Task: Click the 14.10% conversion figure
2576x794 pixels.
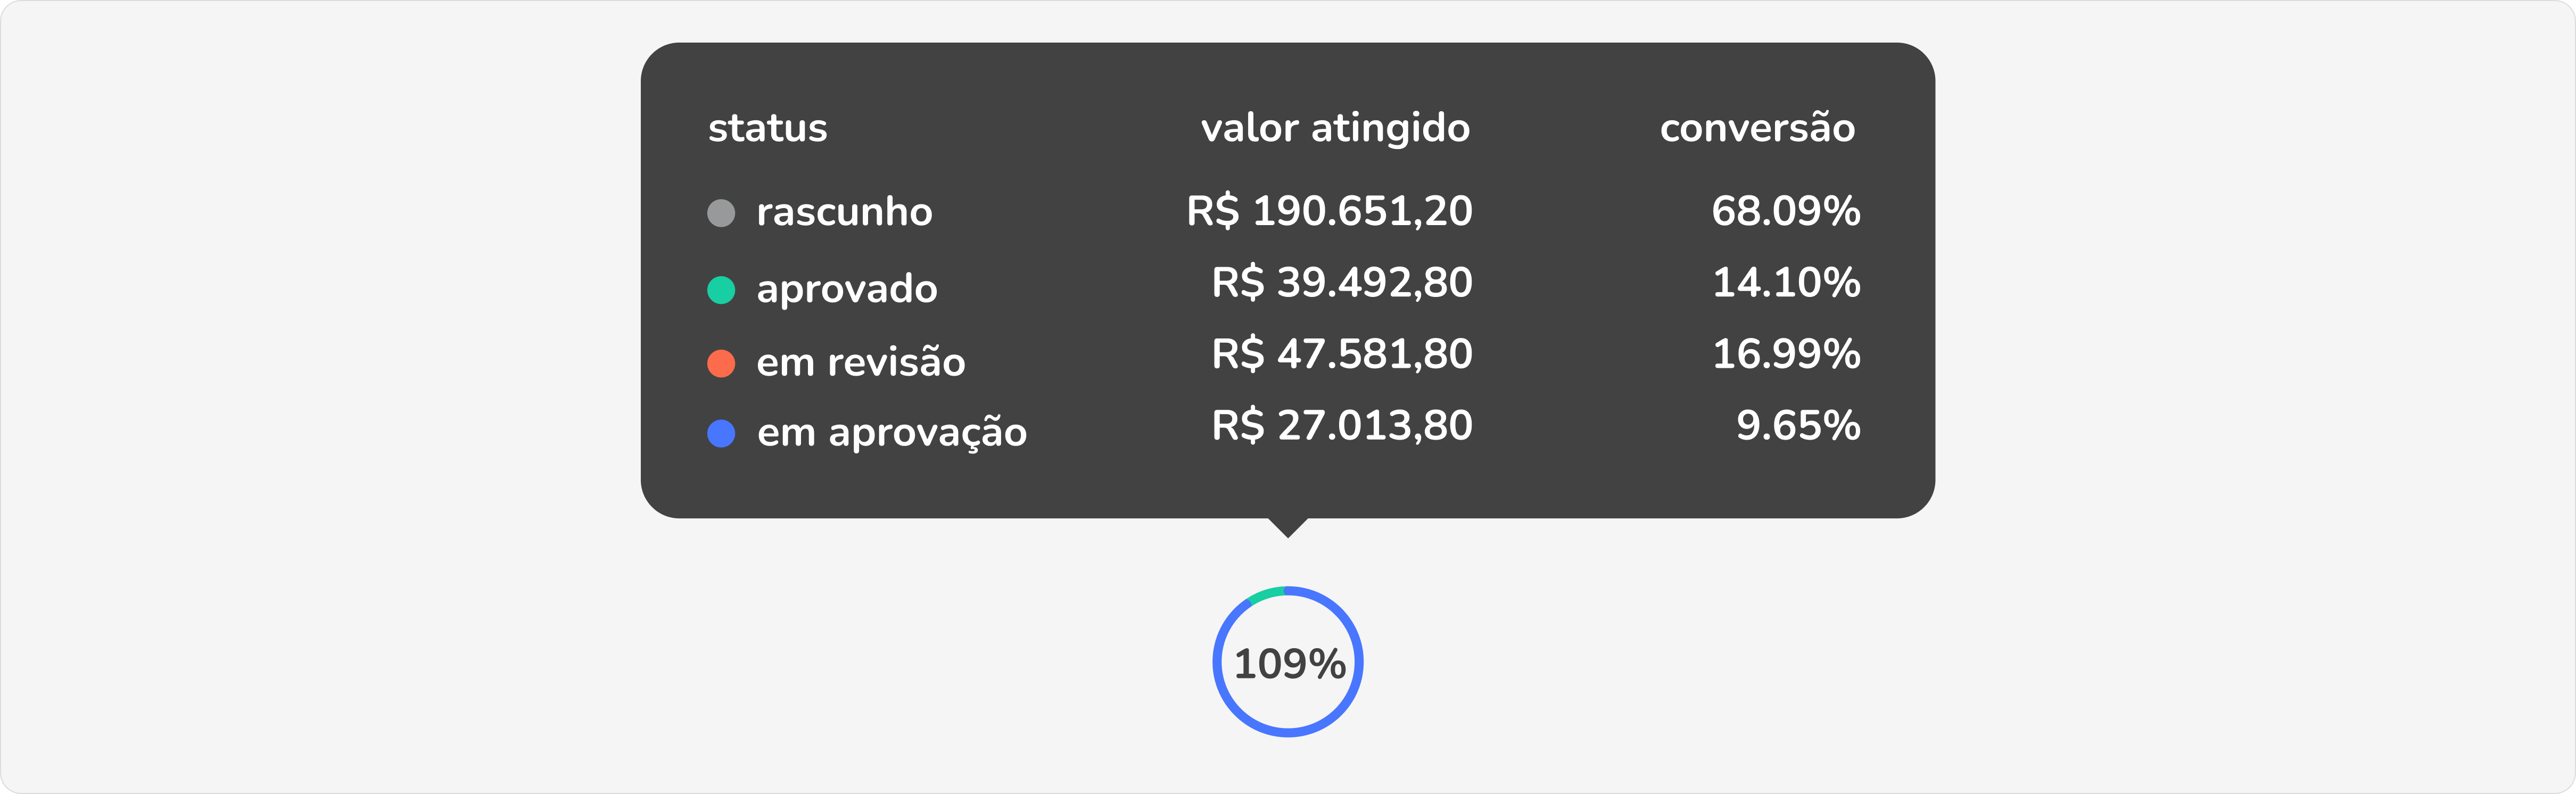Action: (x=1786, y=283)
